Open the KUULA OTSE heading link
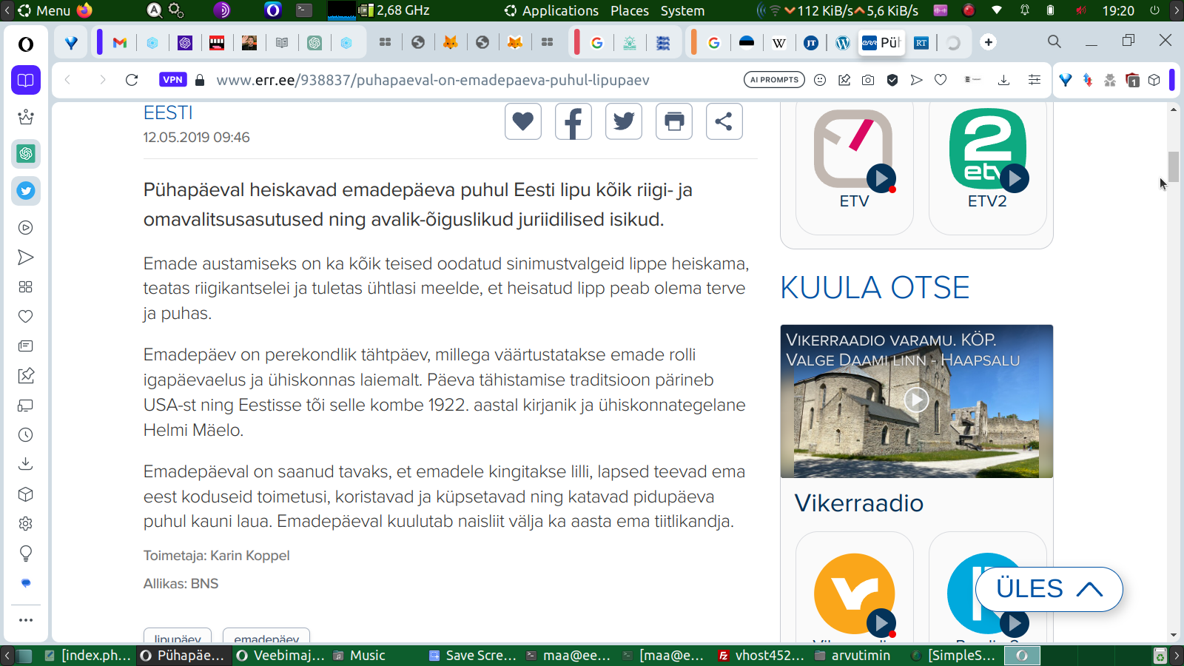 (x=875, y=287)
